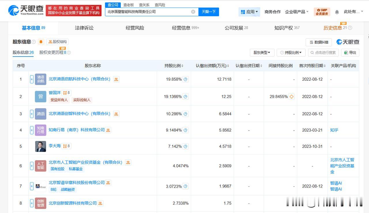Select the 查老板 search mode
Screen dimensions: 369x213
point(129,5)
